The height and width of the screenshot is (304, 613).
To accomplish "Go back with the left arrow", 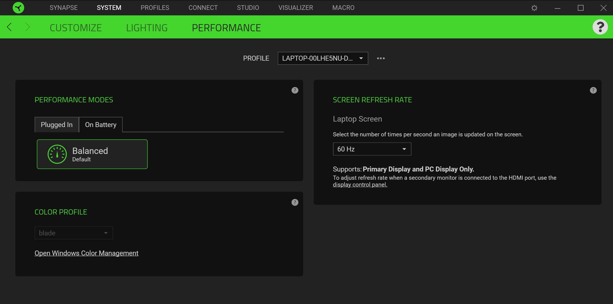I will tap(9, 27).
